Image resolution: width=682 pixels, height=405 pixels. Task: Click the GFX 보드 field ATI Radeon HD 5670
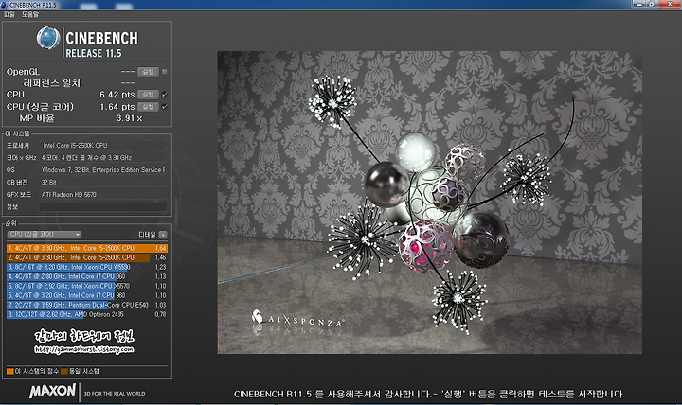click(103, 195)
